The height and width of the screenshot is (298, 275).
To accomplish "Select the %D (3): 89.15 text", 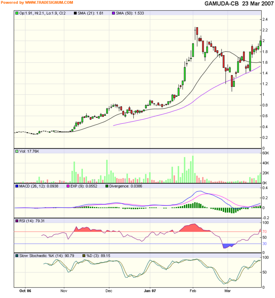I will tap(98, 256).
